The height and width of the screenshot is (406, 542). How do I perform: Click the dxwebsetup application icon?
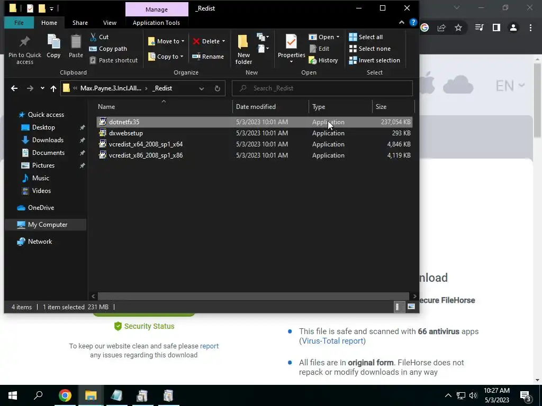pos(103,133)
